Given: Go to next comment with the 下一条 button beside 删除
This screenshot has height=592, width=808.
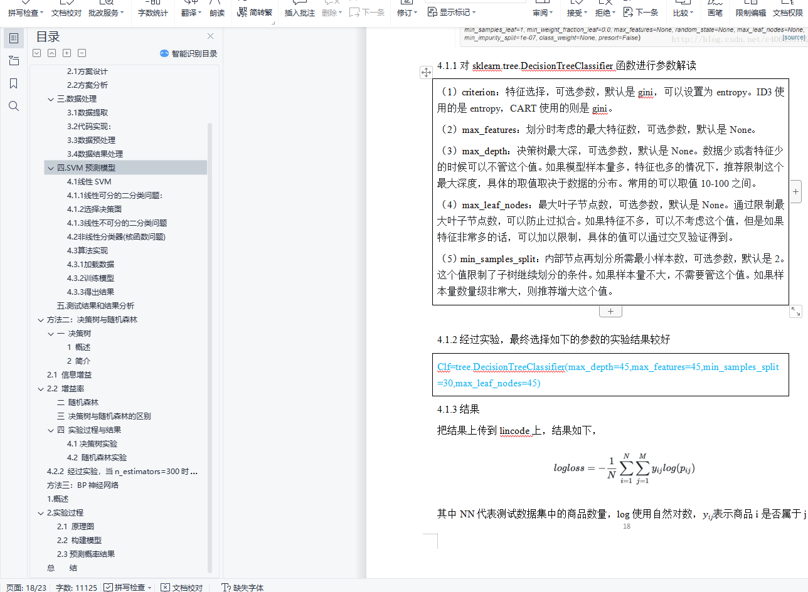Looking at the screenshot, I should click(367, 13).
